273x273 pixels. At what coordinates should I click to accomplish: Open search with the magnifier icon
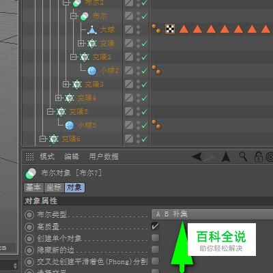(243, 156)
